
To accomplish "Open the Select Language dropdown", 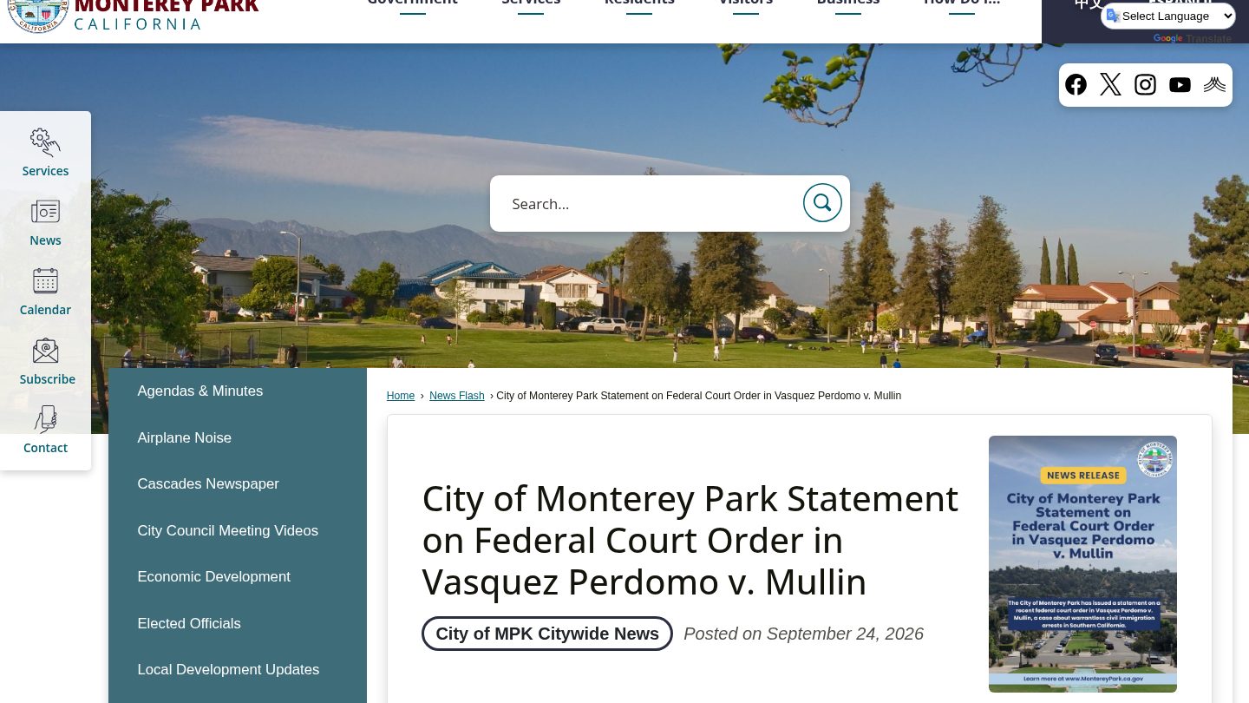I will [1168, 16].
